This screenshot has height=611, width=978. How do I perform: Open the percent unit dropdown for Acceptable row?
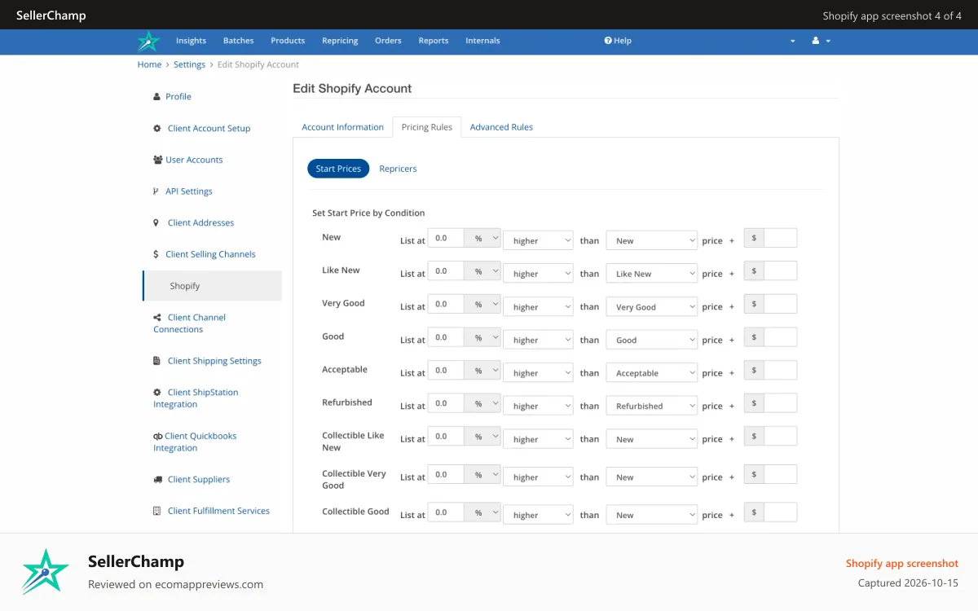[x=482, y=370]
